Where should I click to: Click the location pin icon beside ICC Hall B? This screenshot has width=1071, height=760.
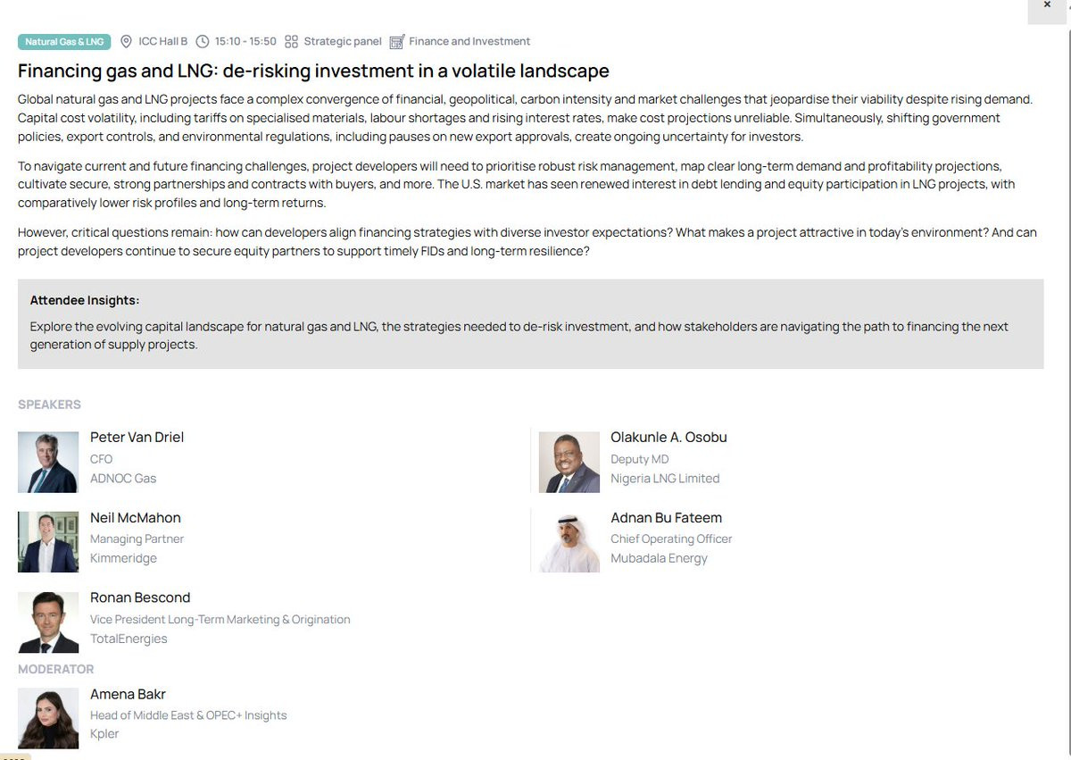point(126,42)
